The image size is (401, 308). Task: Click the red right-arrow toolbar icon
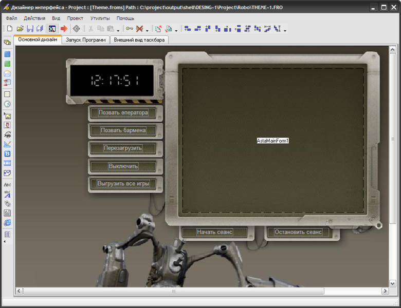[64, 29]
